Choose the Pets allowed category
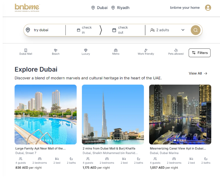The image size is (220, 180). [x=176, y=52]
